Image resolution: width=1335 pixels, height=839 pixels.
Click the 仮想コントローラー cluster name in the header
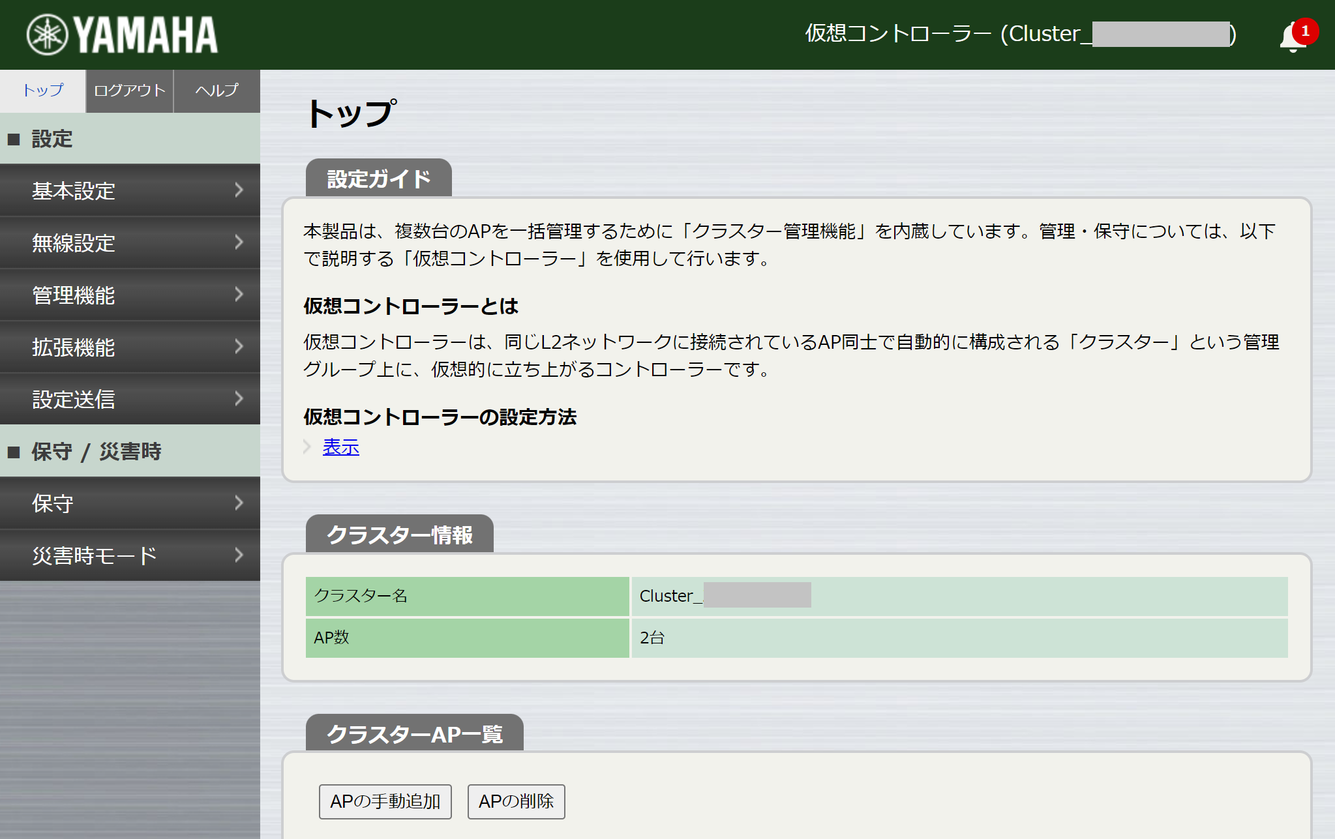(x=1017, y=34)
